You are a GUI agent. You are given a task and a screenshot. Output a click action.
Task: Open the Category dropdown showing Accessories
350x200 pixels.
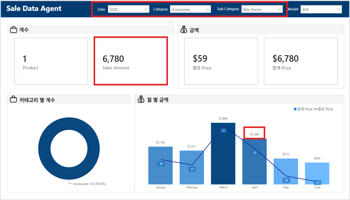[190, 9]
